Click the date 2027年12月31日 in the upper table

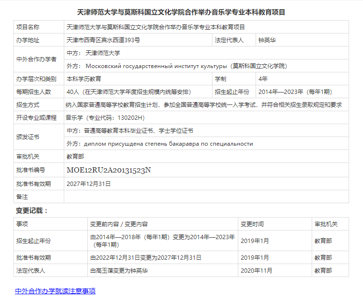pos(89,184)
